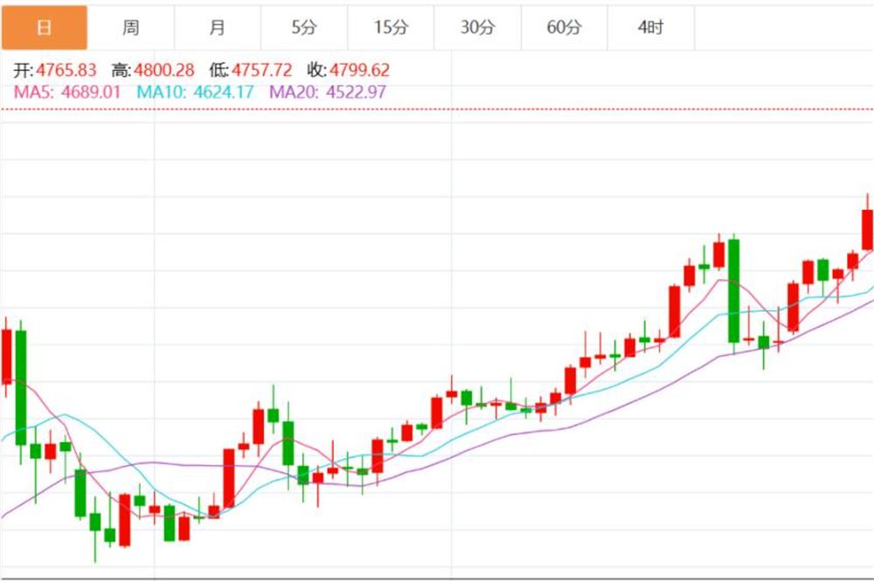
Task: Switch to 5分 timeframe tab
Action: point(303,27)
